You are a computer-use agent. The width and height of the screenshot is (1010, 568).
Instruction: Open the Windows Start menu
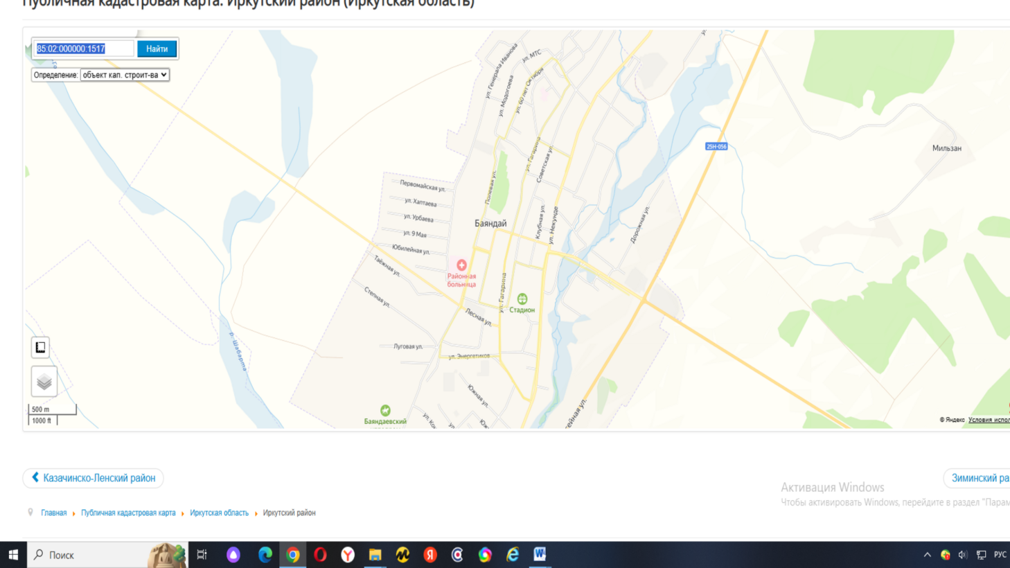click(x=13, y=555)
